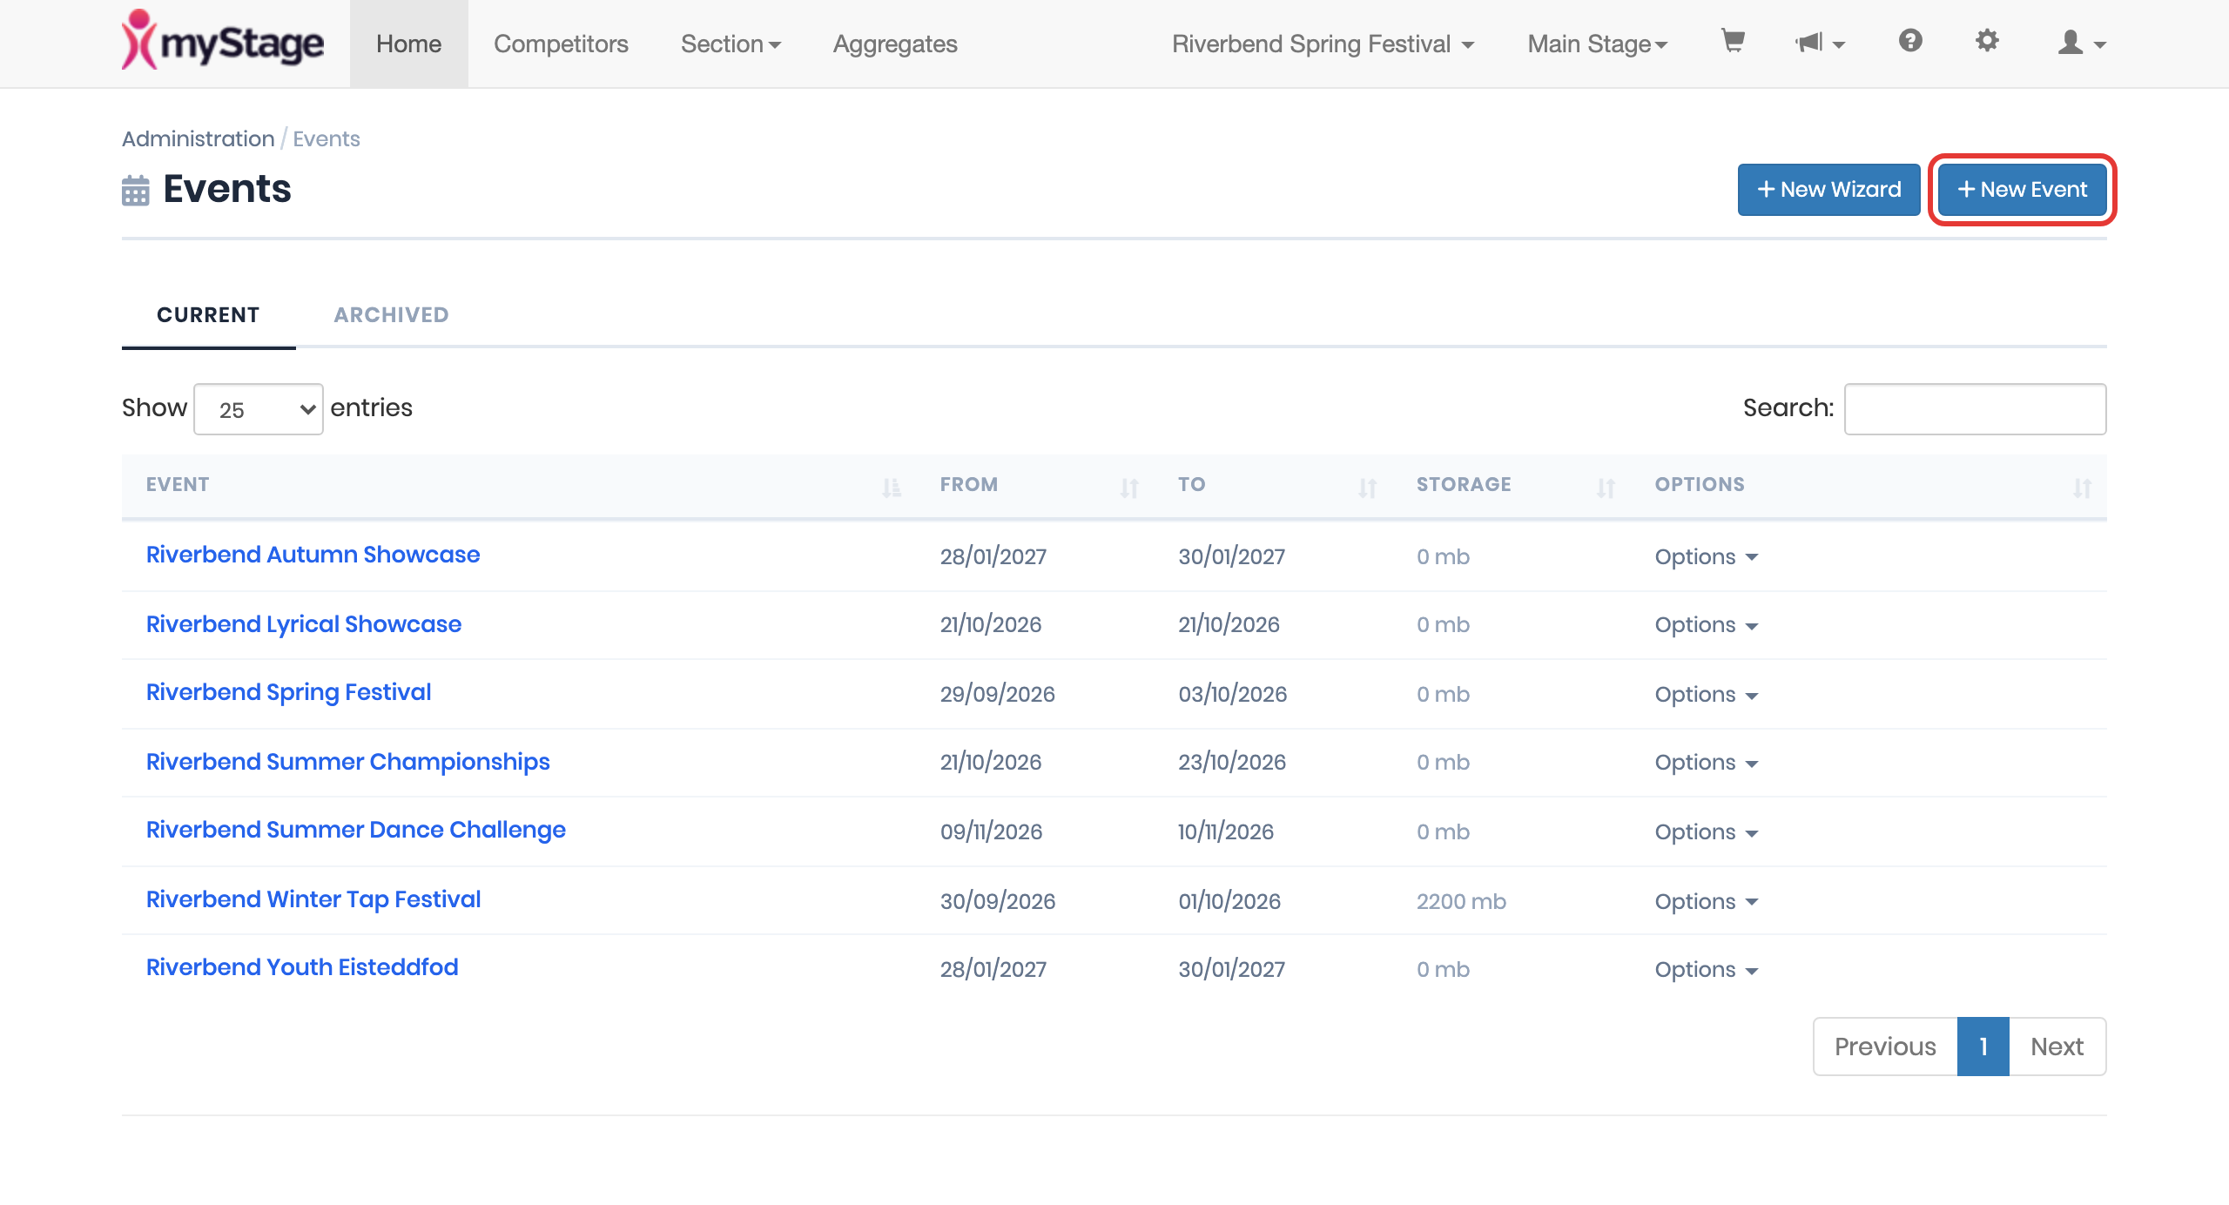Open the help question mark icon
The width and height of the screenshot is (2229, 1205).
[1910, 41]
